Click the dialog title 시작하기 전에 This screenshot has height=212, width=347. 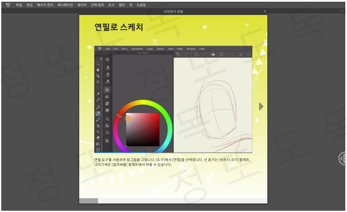(173, 12)
